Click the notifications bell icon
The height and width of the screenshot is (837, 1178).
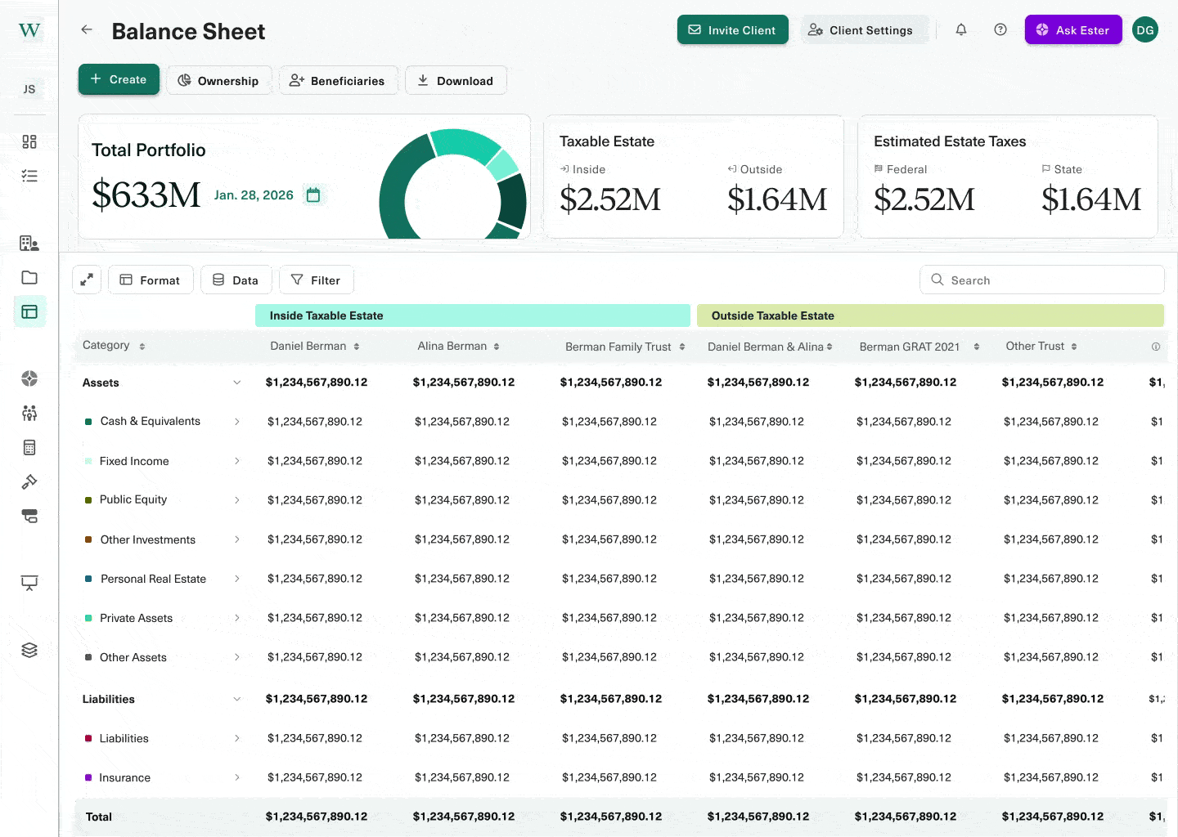point(961,30)
